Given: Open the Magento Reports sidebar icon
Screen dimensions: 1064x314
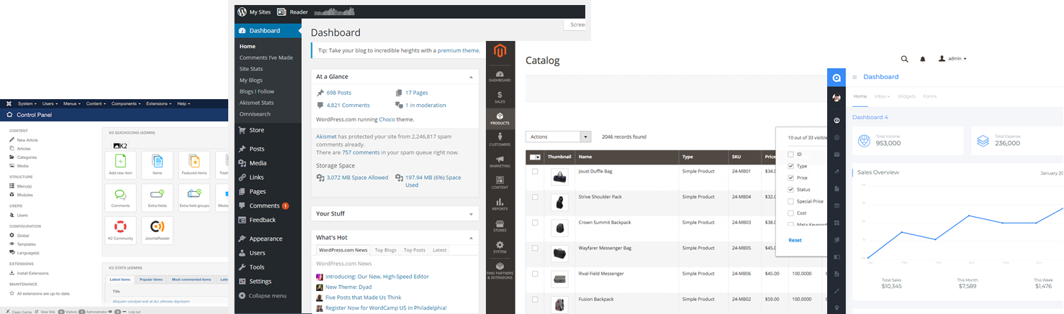Looking at the screenshot, I should [x=500, y=204].
